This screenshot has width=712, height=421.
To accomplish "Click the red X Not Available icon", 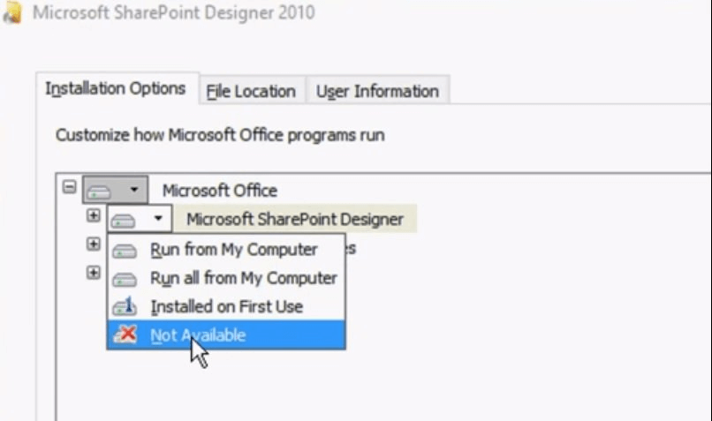I will pyautogui.click(x=125, y=335).
